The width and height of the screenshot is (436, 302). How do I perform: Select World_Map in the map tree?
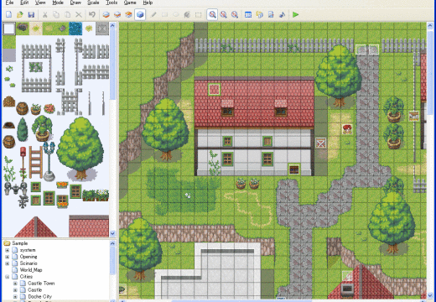point(31,270)
